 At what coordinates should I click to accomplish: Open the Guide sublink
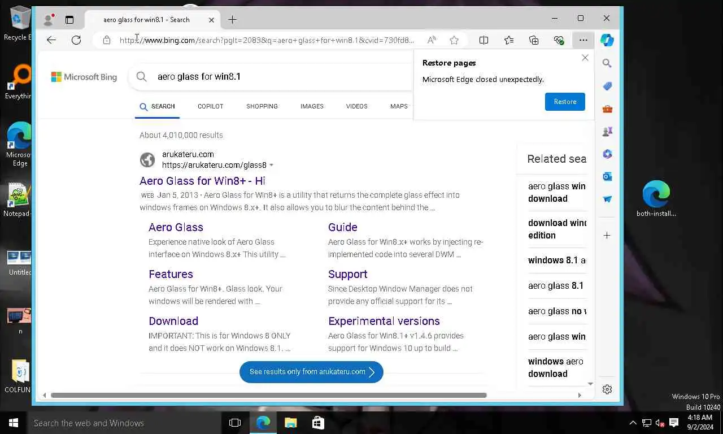click(x=343, y=227)
